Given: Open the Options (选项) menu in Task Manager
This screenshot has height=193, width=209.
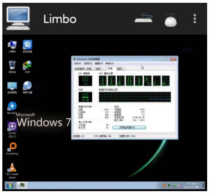Looking at the screenshot, I should click(x=88, y=63).
